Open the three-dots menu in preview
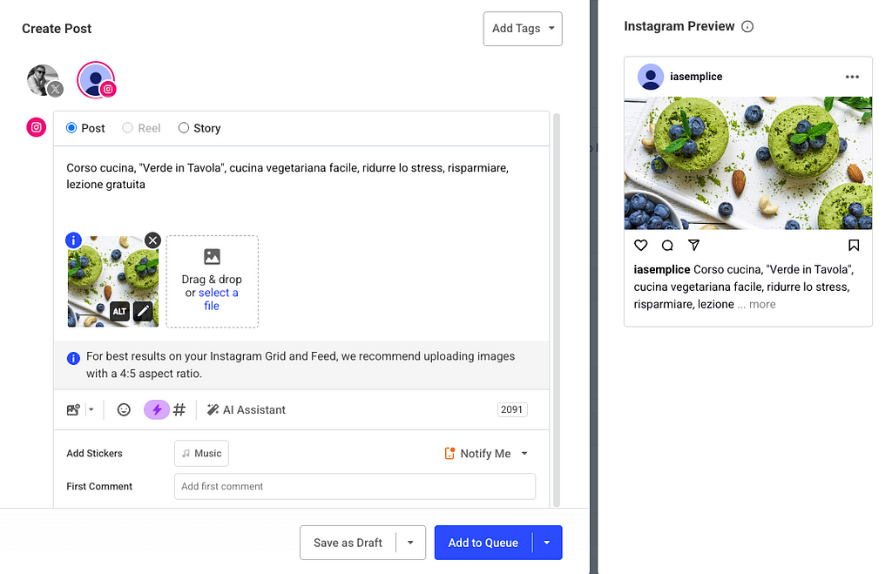This screenshot has height=574, width=892. coord(852,77)
